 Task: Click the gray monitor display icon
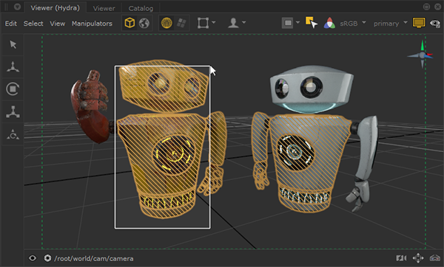tap(288, 23)
